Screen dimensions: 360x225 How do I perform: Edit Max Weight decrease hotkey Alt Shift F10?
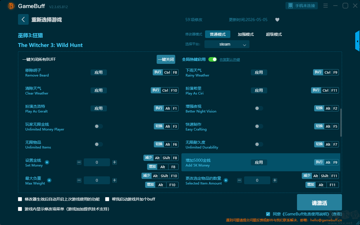coord(160,176)
